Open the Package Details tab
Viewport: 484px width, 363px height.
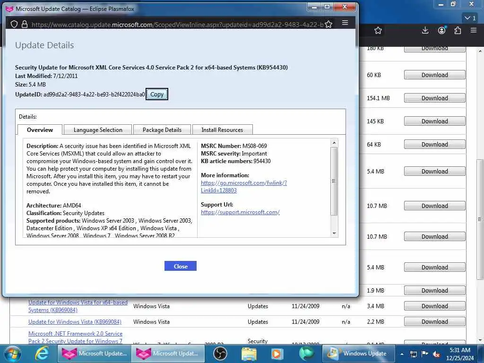(x=162, y=130)
